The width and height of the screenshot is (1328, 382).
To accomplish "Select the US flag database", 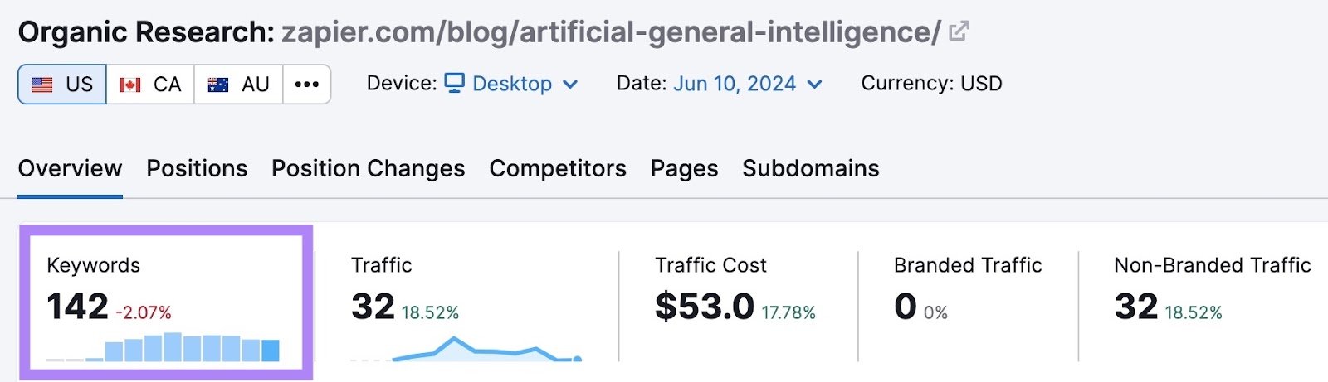I will (62, 85).
